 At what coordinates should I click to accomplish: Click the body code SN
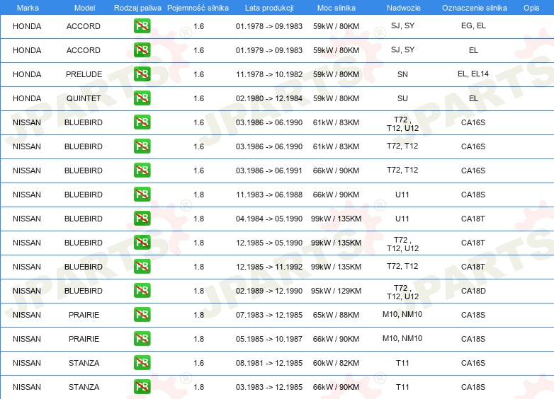point(402,74)
